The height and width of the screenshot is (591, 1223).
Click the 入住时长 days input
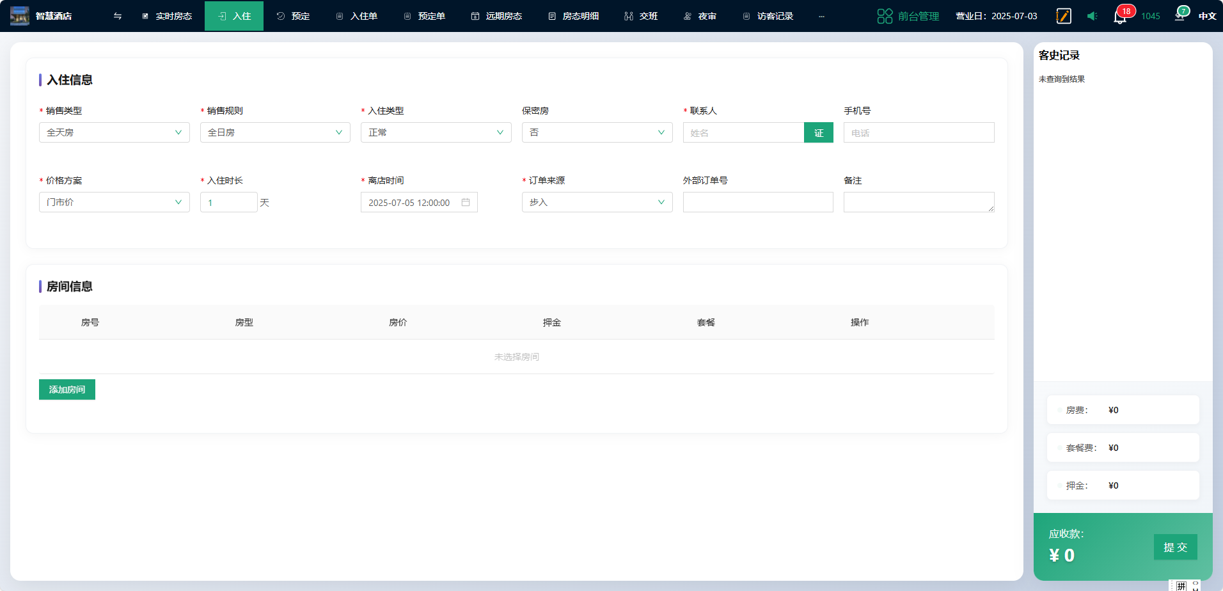(x=229, y=202)
